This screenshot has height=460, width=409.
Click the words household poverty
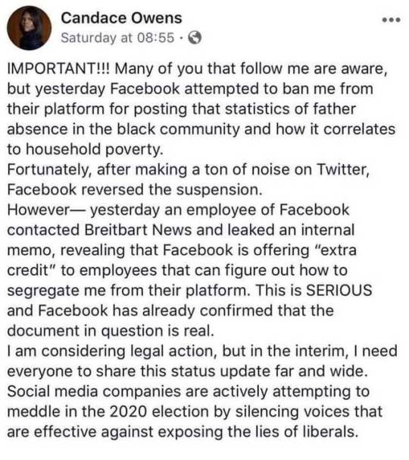tap(93, 150)
